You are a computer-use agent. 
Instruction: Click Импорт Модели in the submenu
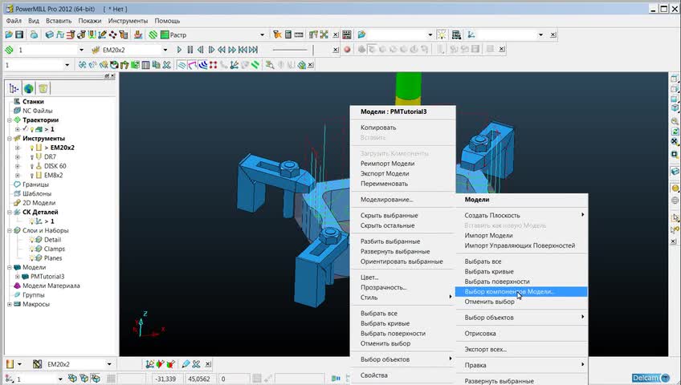click(488, 236)
